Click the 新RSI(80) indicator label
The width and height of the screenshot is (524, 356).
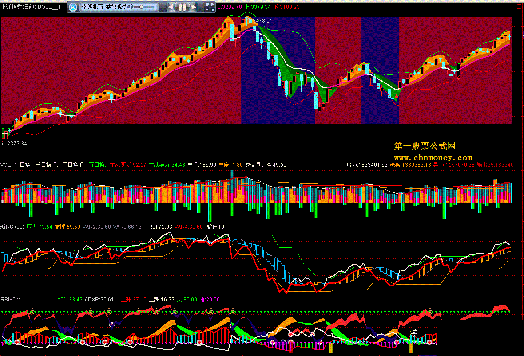click(12, 227)
